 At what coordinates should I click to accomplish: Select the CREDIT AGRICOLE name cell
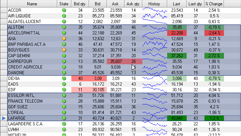coord(32,67)
